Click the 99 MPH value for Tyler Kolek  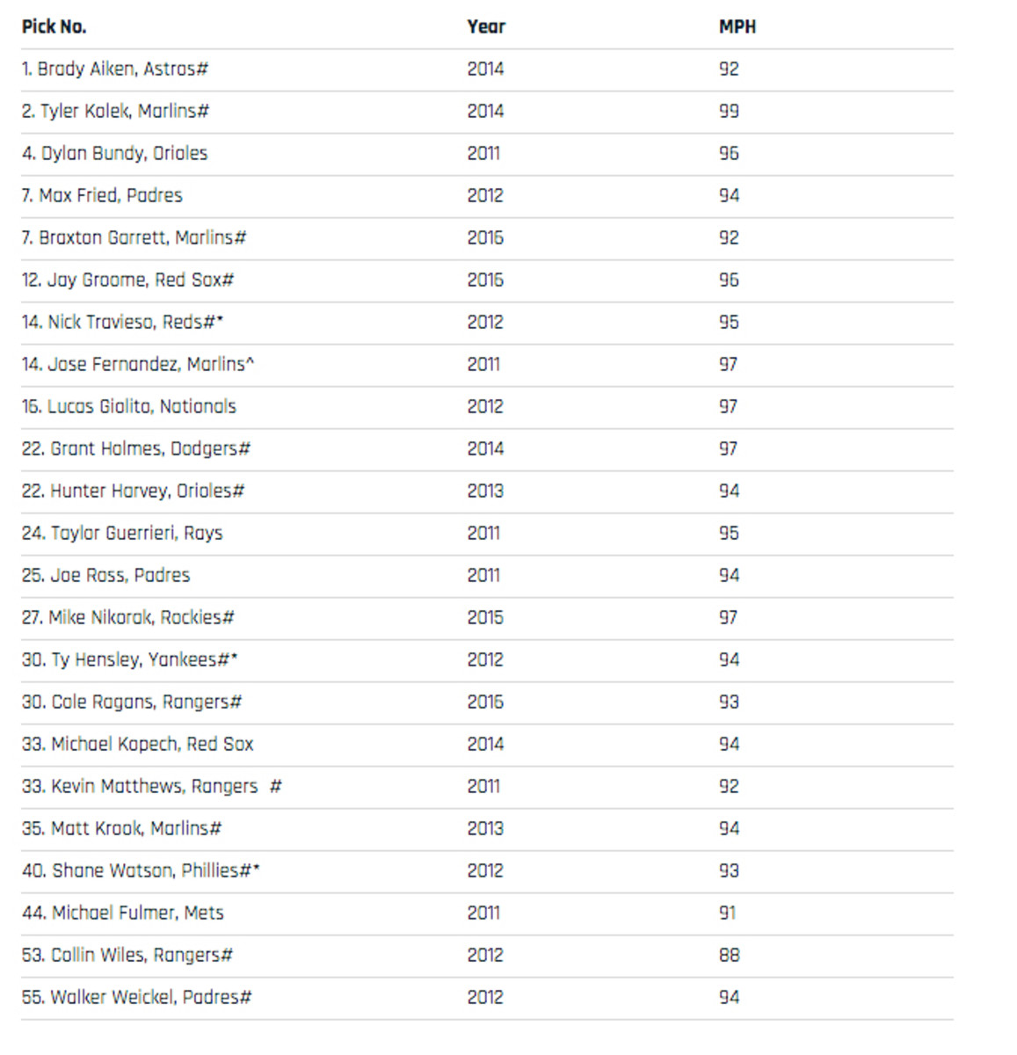point(729,111)
